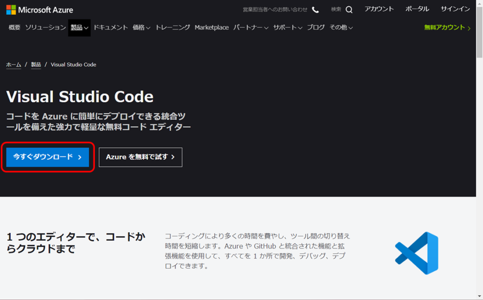The width and height of the screenshot is (483, 300).
Task: Select ソリューション in navigation
Action: click(46, 27)
